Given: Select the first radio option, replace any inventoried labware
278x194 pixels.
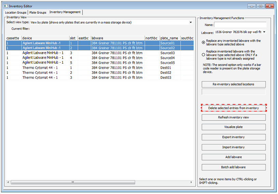Looking at the screenshot, I should click(204, 42).
